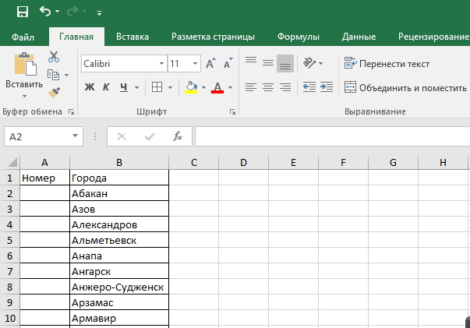This screenshot has height=328, width=470.
Task: Open the Borders dropdown arrow
Action: (170, 87)
